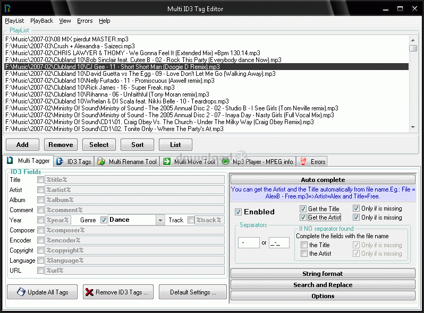Click the Sort button

point(138,145)
